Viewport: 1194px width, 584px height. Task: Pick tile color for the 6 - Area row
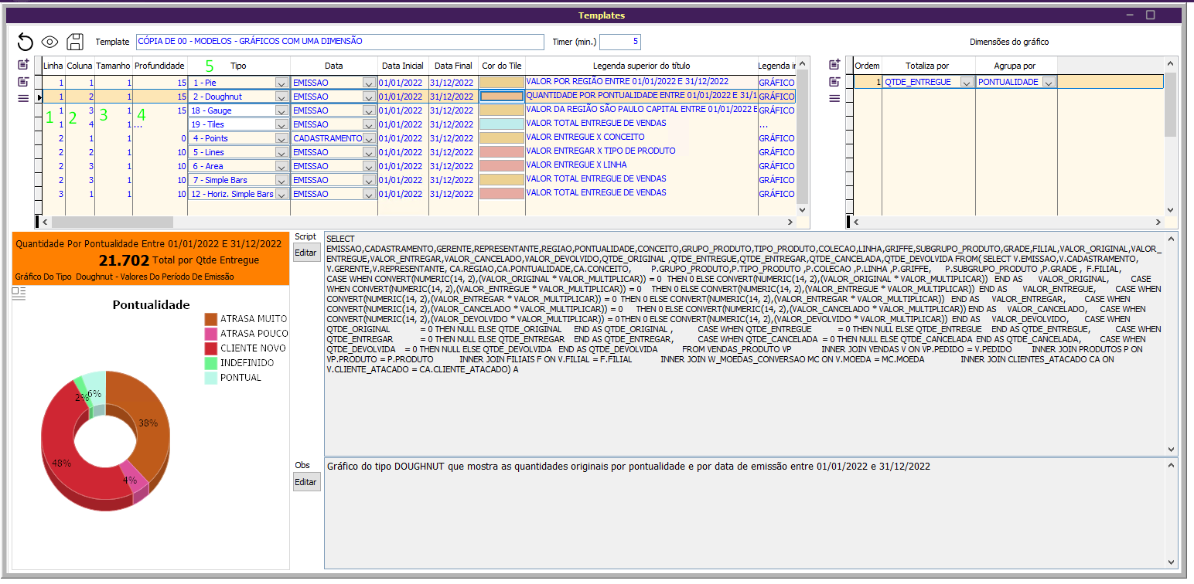tap(502, 166)
